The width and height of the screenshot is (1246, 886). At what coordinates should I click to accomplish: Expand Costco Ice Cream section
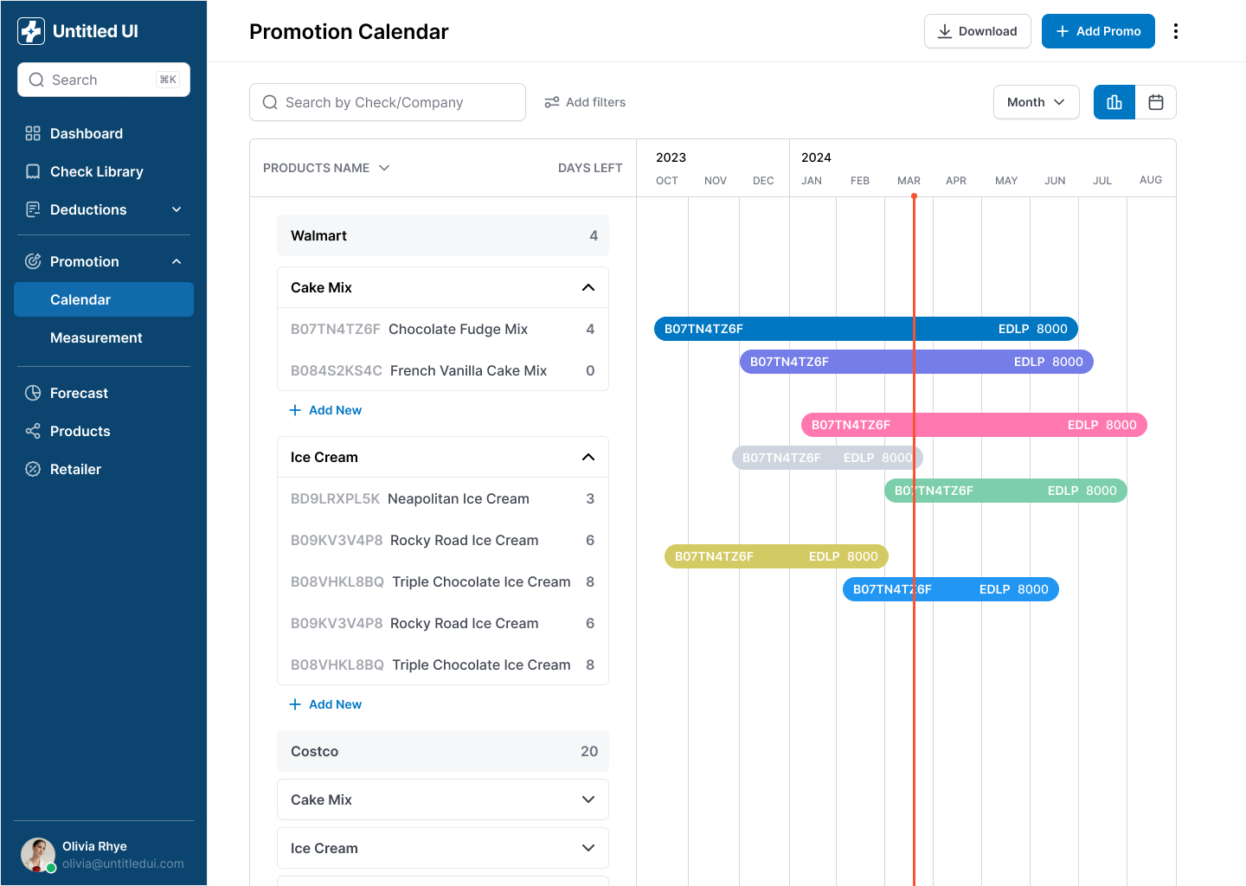(x=588, y=848)
